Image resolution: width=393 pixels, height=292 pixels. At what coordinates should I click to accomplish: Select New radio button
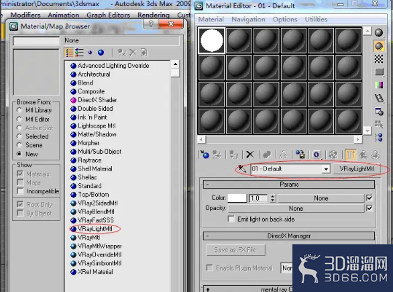(19, 154)
